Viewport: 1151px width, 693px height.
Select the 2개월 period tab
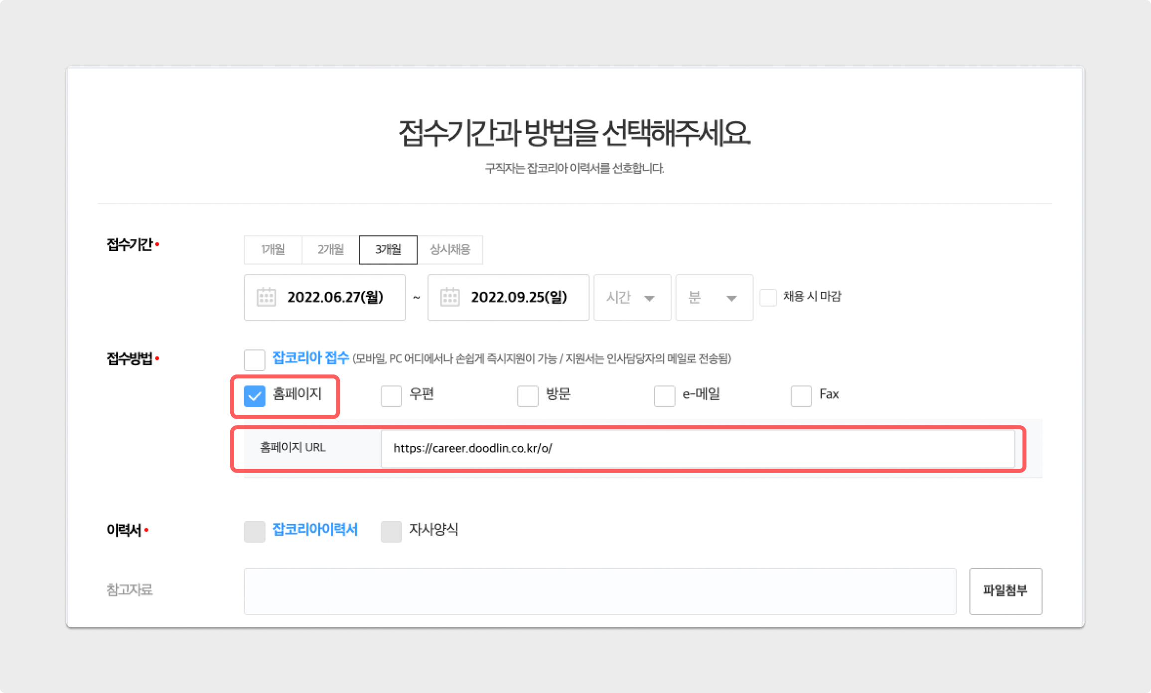tap(330, 249)
